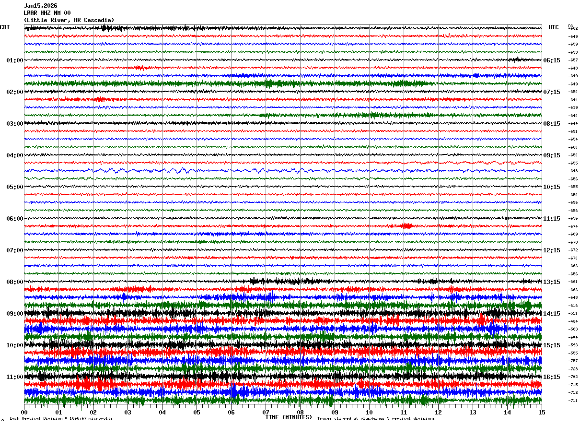This screenshot has height=425, width=580.
Task: Click the CDT time zone label
Action: pos(5,27)
